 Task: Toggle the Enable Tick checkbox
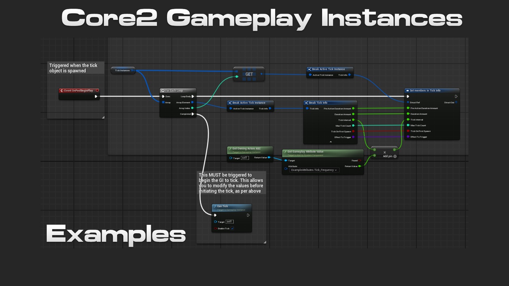click(x=233, y=228)
